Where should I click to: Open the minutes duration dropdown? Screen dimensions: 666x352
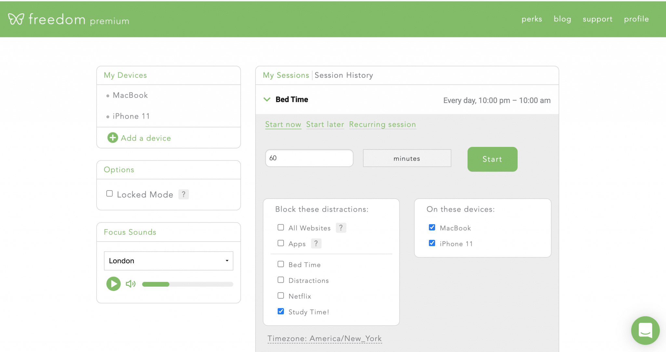pyautogui.click(x=407, y=158)
